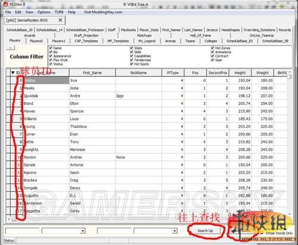
Task: Toggle the Gear column filter checkbox
Action: pos(212,60)
